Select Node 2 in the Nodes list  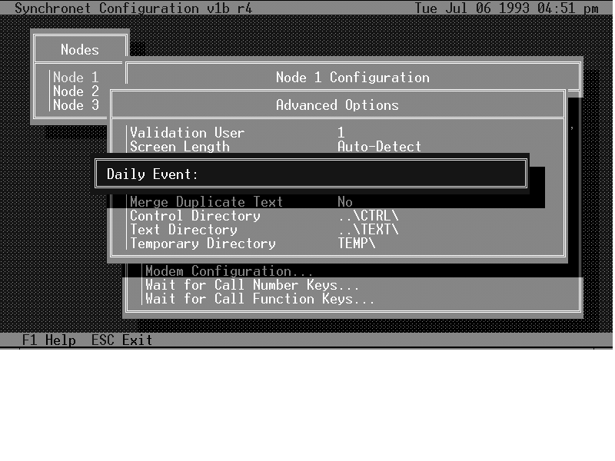[x=75, y=91]
